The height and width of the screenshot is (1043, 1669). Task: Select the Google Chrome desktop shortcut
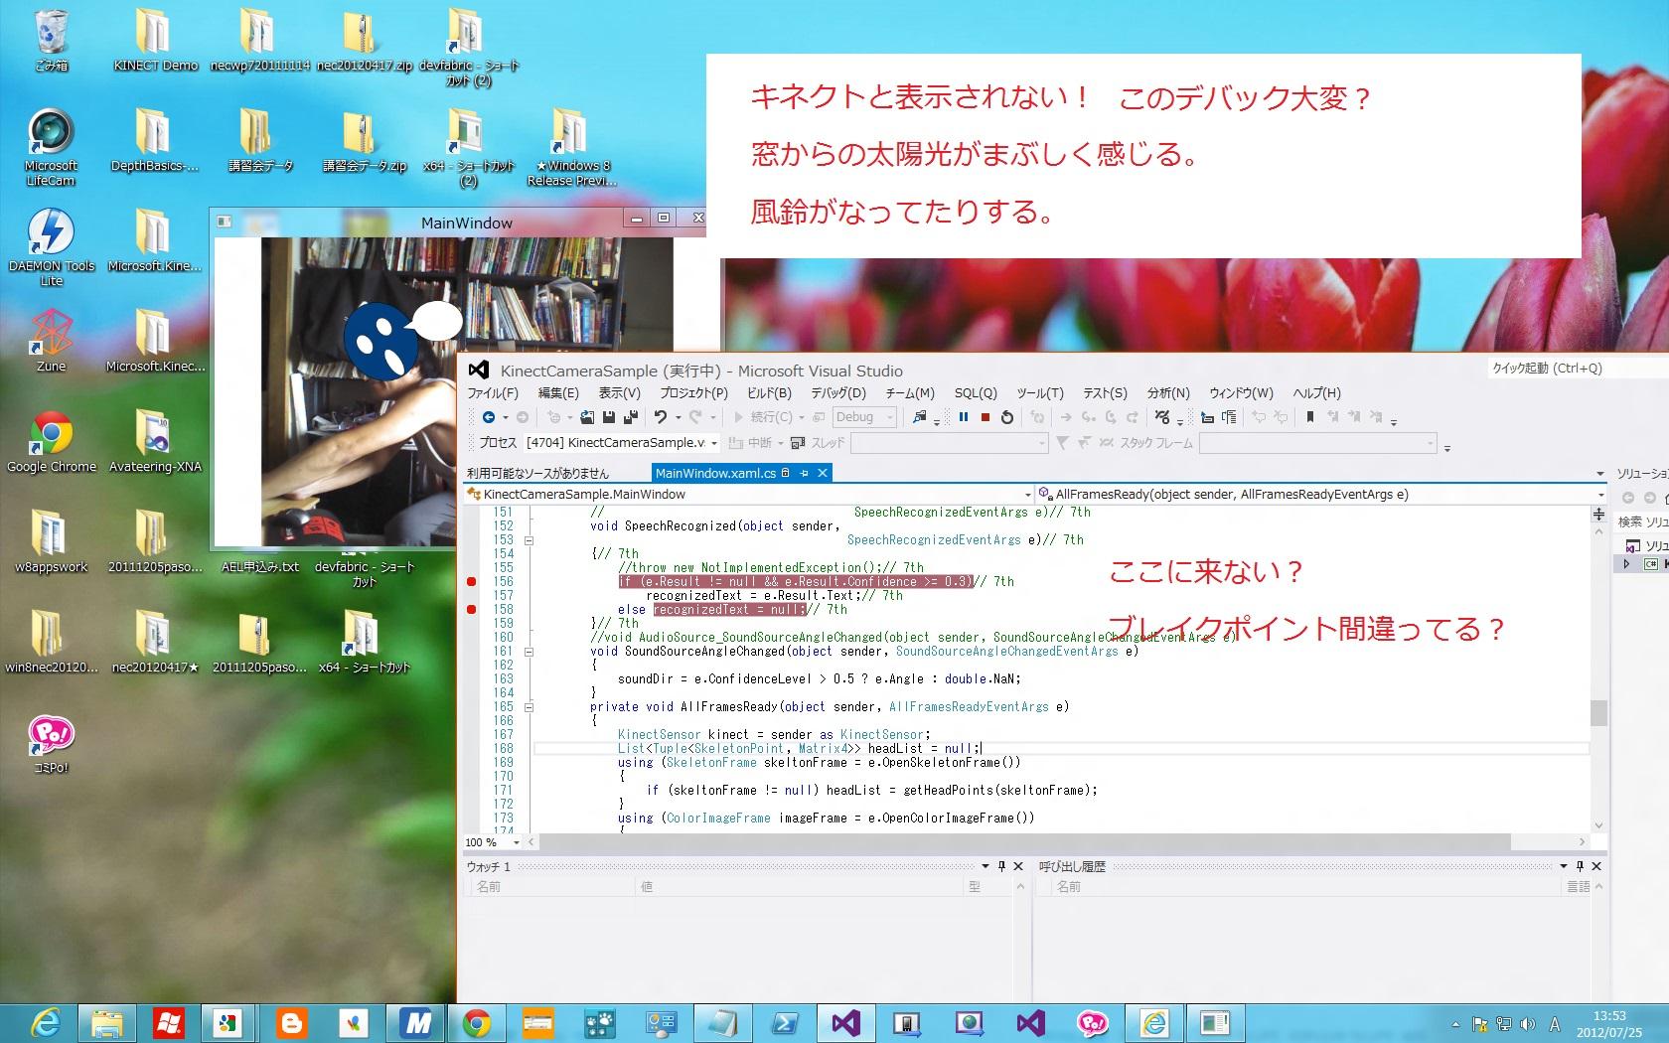52,442
